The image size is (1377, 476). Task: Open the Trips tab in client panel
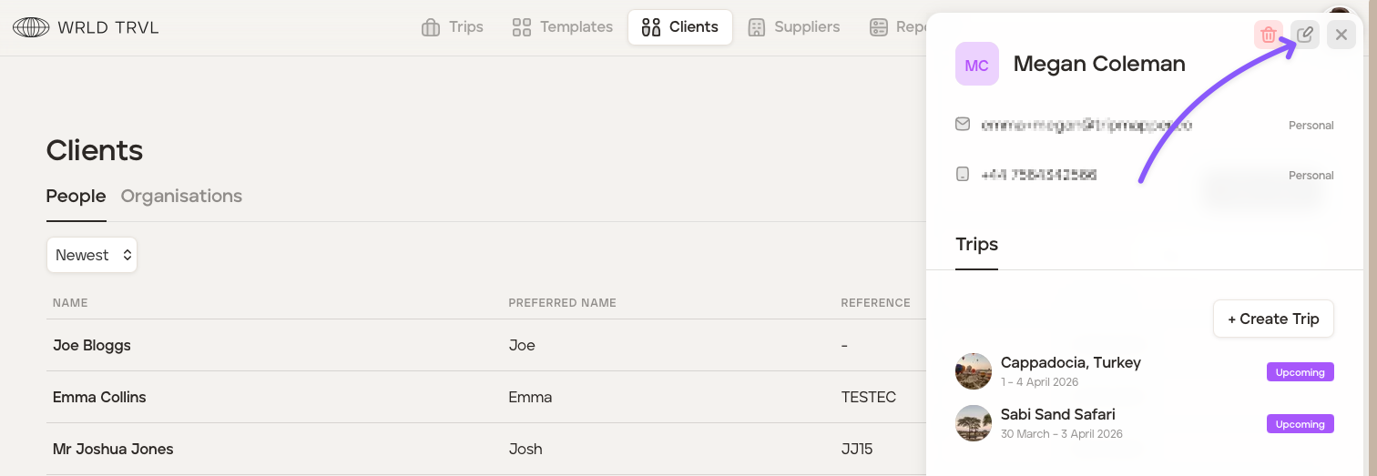pos(976,245)
